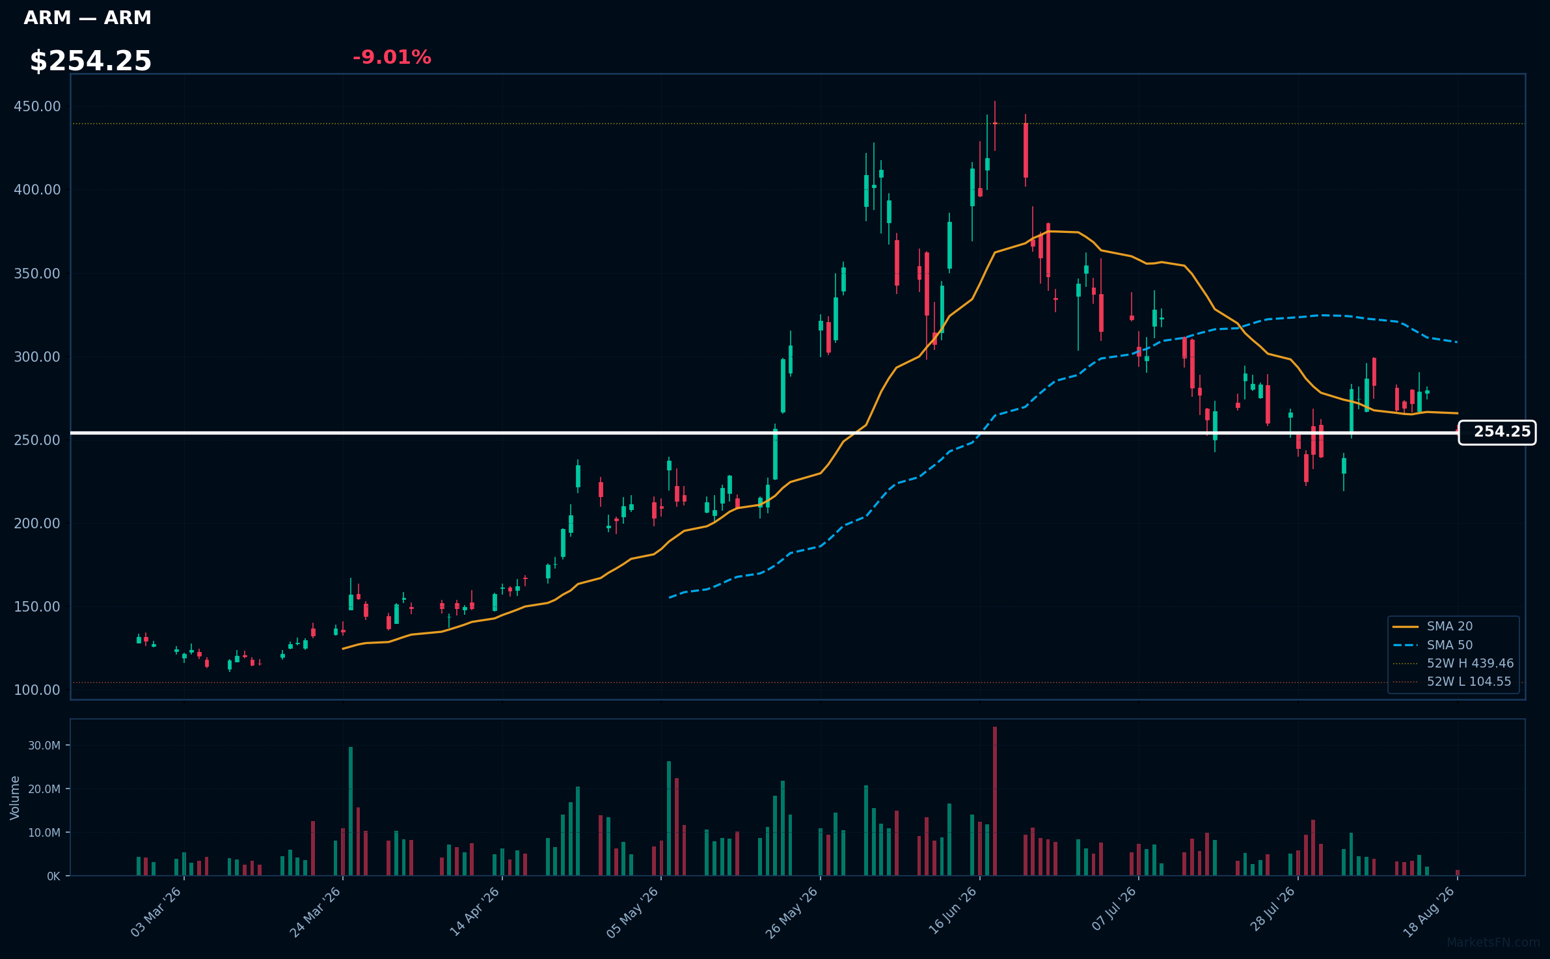Click the "200.00" price axis label
The width and height of the screenshot is (1550, 959).
[x=37, y=523]
